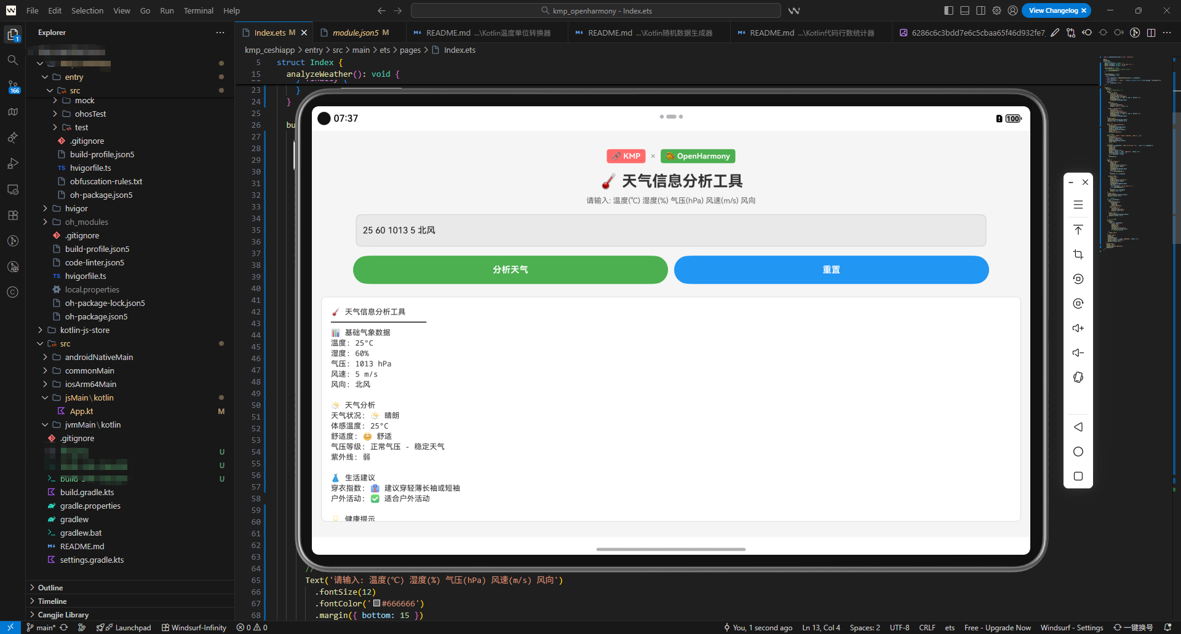This screenshot has width=1181, height=634.
Task: Split the editor into two panes
Action: click(1152, 33)
